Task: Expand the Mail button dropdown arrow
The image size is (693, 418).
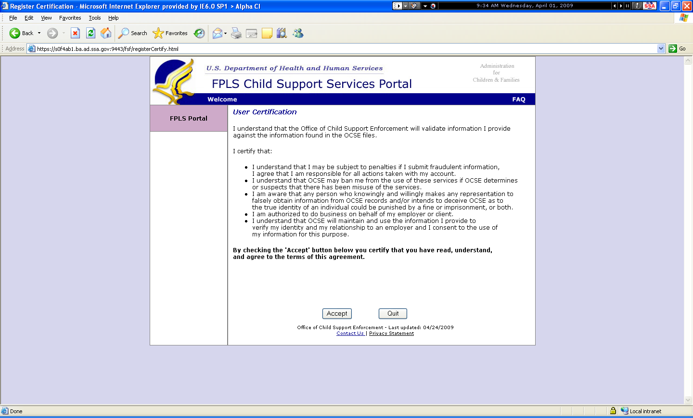Action: point(225,33)
